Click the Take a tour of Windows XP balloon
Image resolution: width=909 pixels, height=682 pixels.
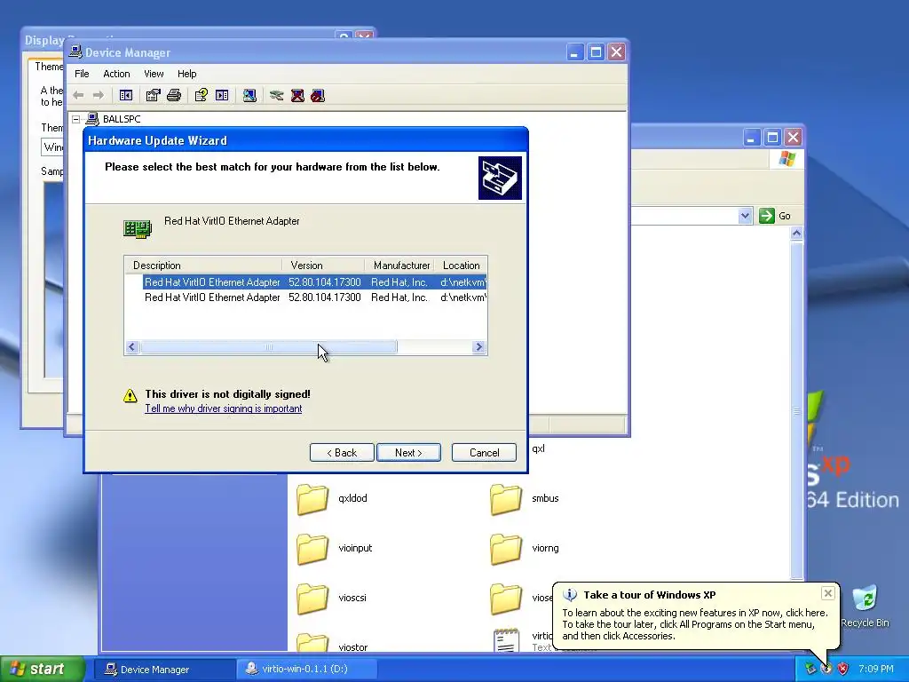click(x=696, y=616)
